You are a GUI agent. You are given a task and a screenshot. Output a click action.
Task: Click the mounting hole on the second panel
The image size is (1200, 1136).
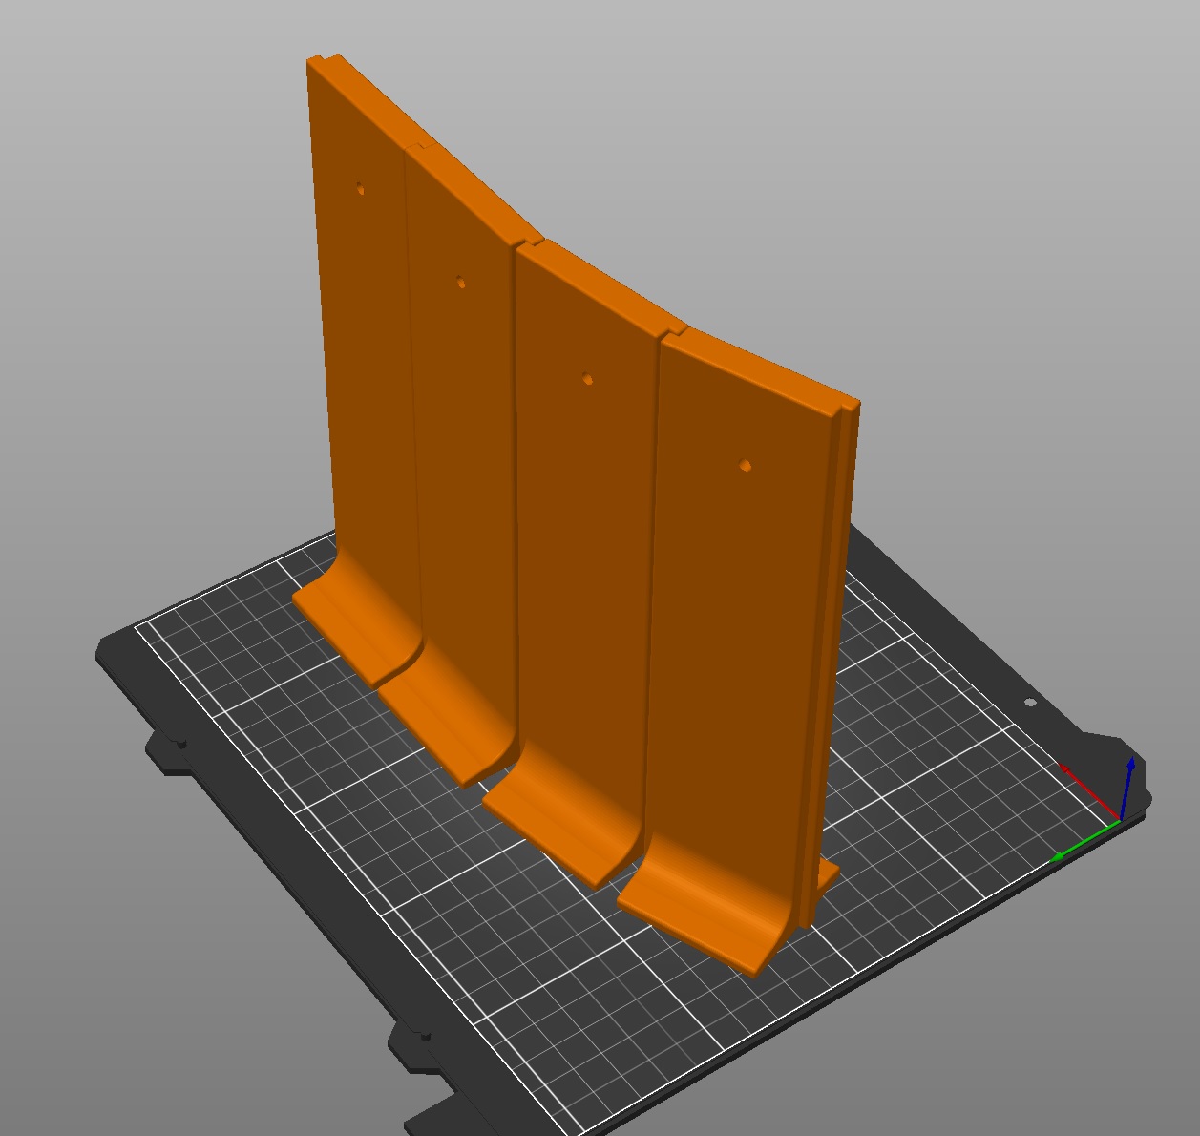(x=461, y=283)
